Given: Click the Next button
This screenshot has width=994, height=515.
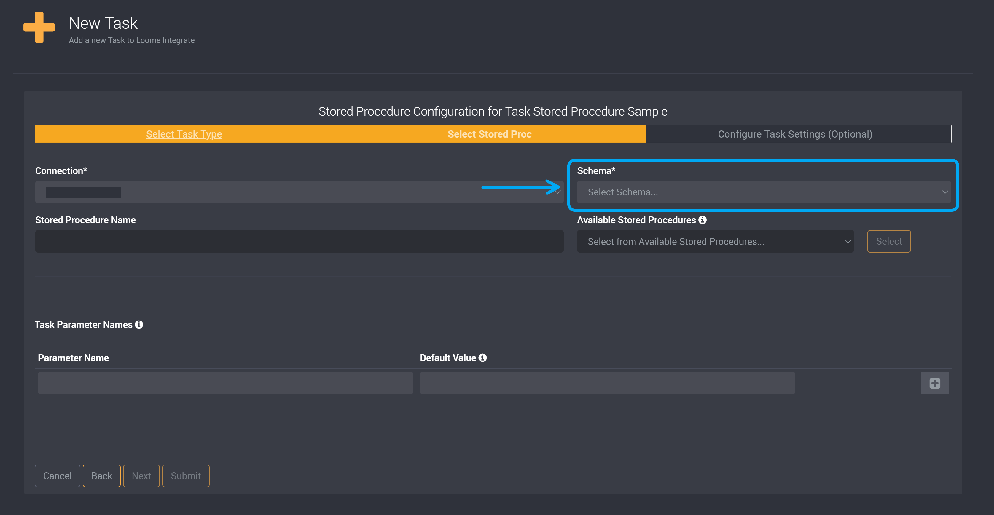Looking at the screenshot, I should [141, 476].
